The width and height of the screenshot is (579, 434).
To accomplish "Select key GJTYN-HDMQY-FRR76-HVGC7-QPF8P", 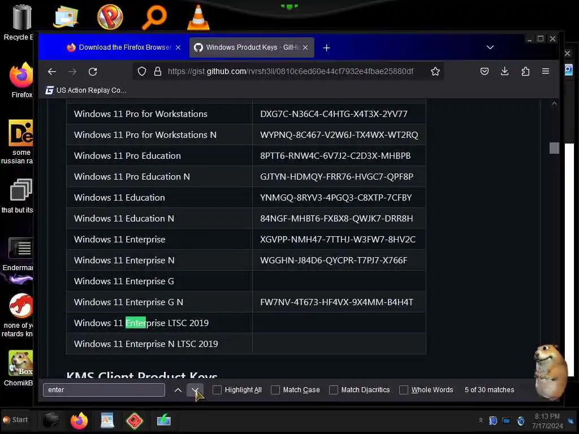I will (x=336, y=177).
